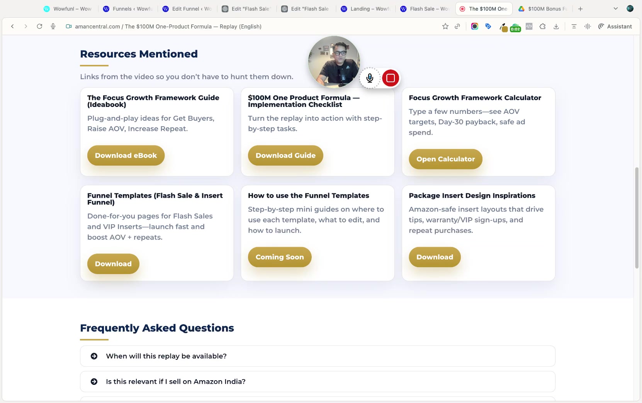The height and width of the screenshot is (403, 642).
Task: Click the page's vertical scrollbar thumb
Action: [637, 218]
